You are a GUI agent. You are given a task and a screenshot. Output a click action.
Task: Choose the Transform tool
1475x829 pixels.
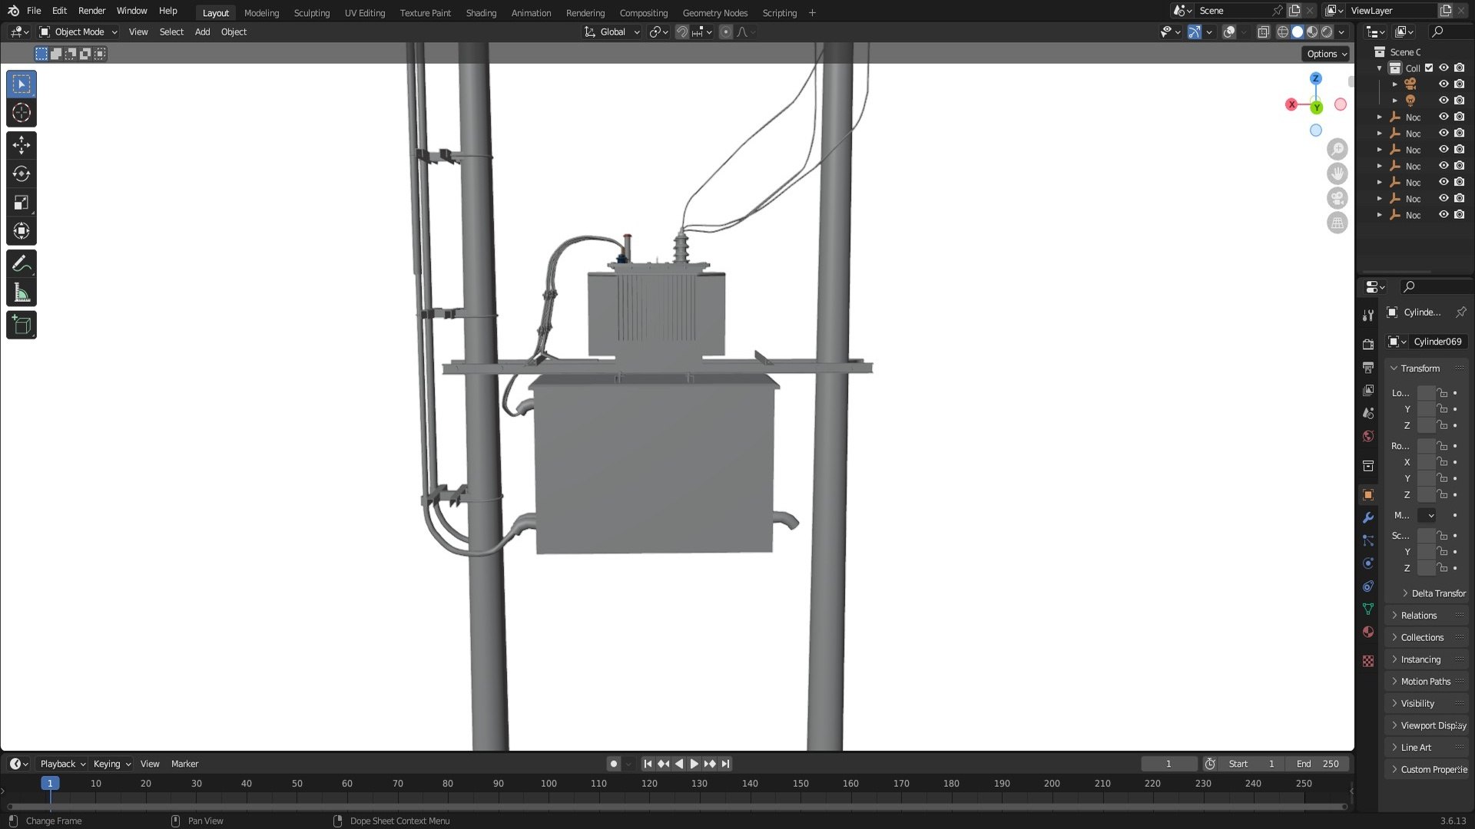tap(22, 231)
